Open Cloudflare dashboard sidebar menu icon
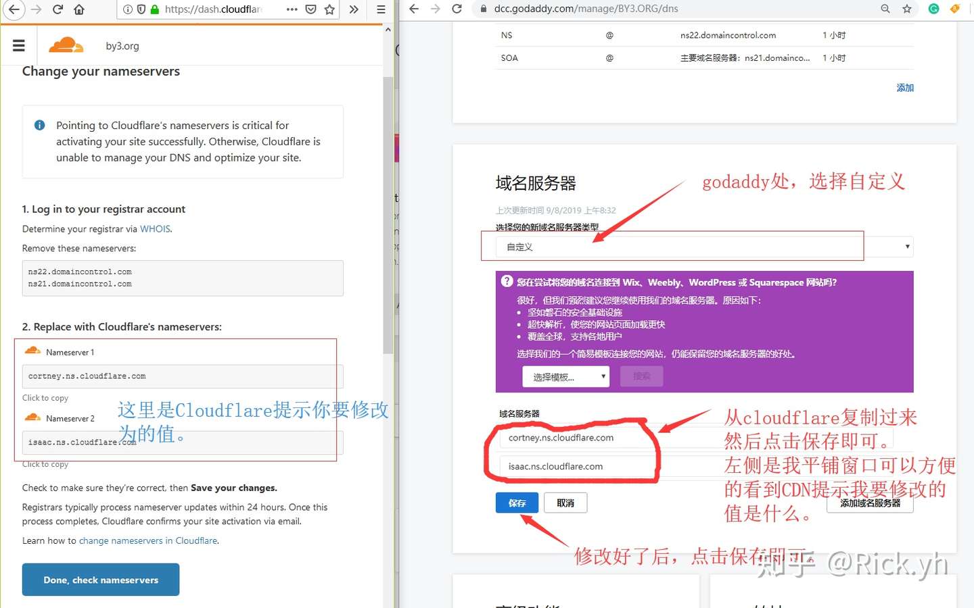This screenshot has height=608, width=974. 19,45
